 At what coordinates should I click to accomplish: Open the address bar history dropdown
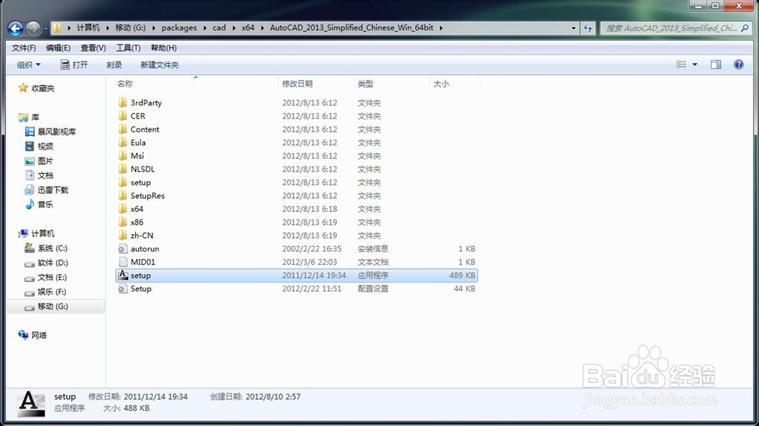(574, 28)
